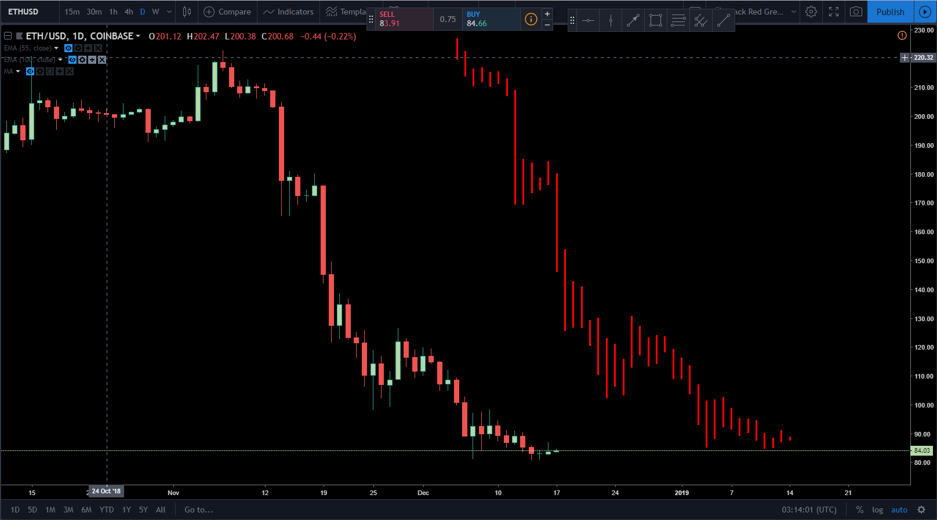
Task: Open the candlestick chart style menu
Action: click(187, 12)
